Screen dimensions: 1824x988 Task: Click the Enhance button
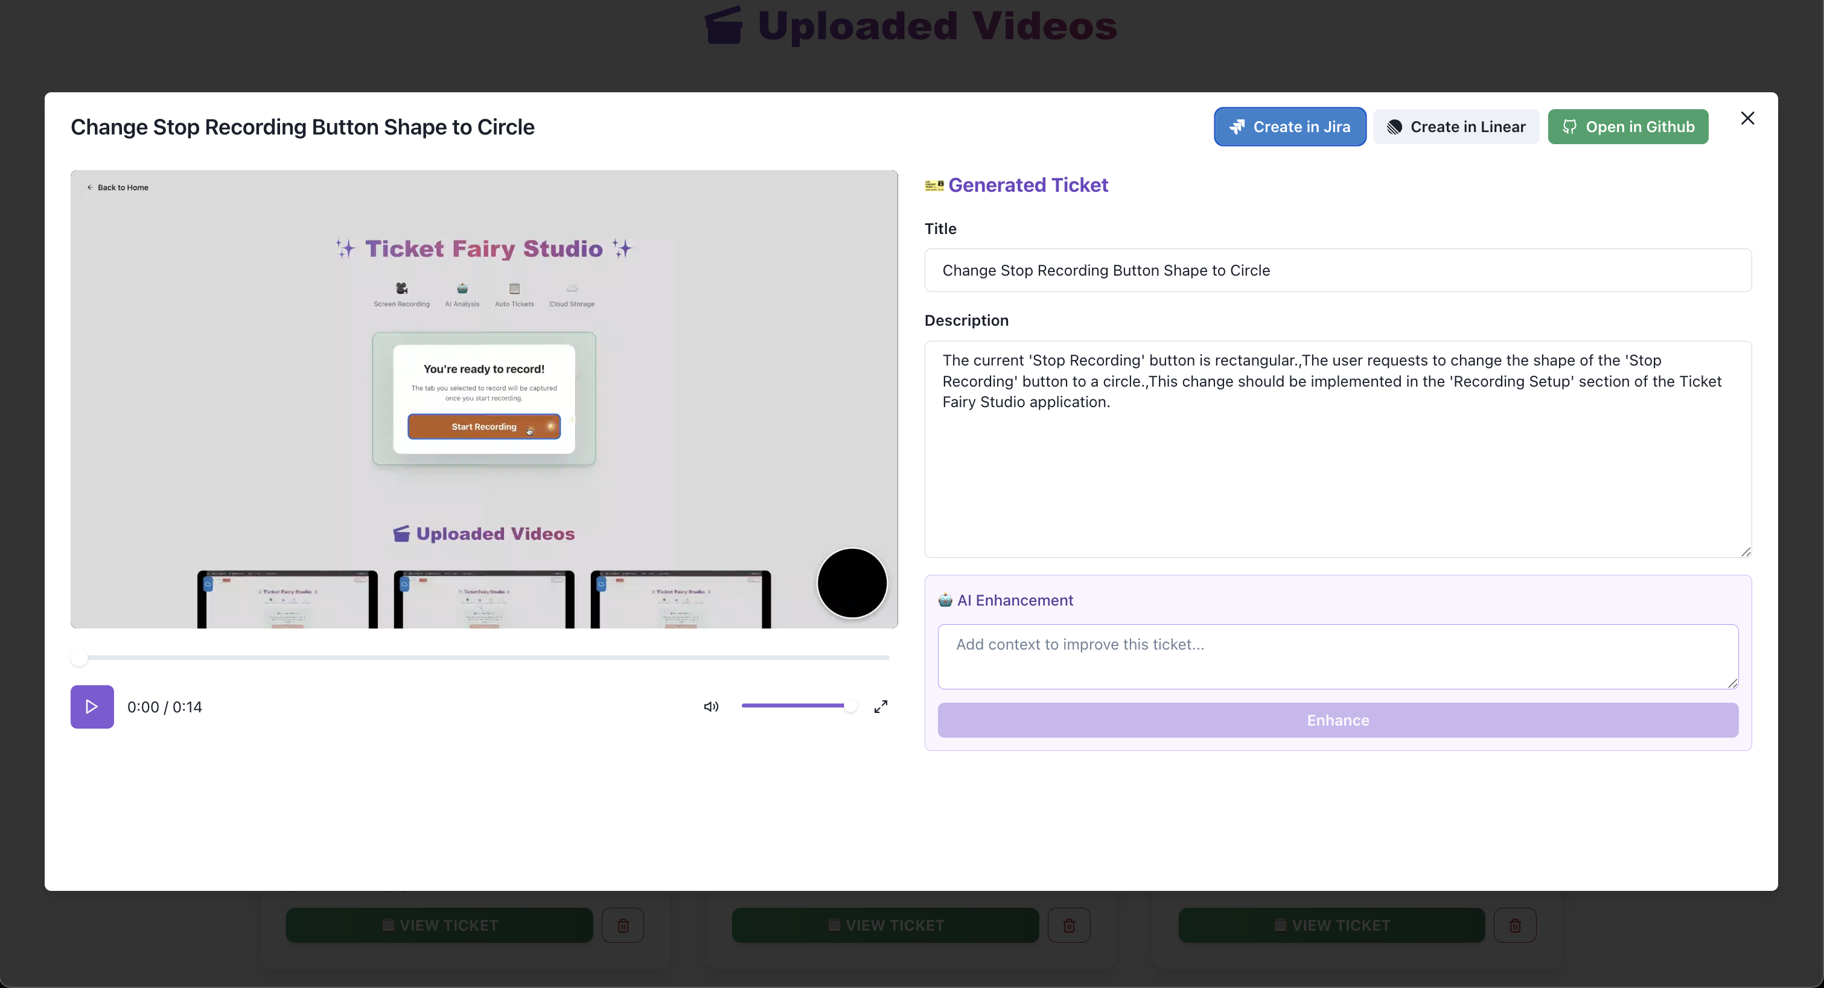click(x=1337, y=720)
